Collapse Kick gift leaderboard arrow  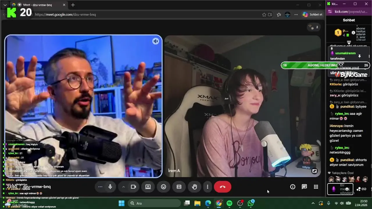[349, 43]
